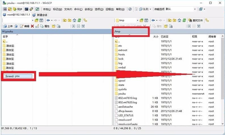Click the 上传 upload button
This screenshot has height=135, width=225.
(8, 26)
